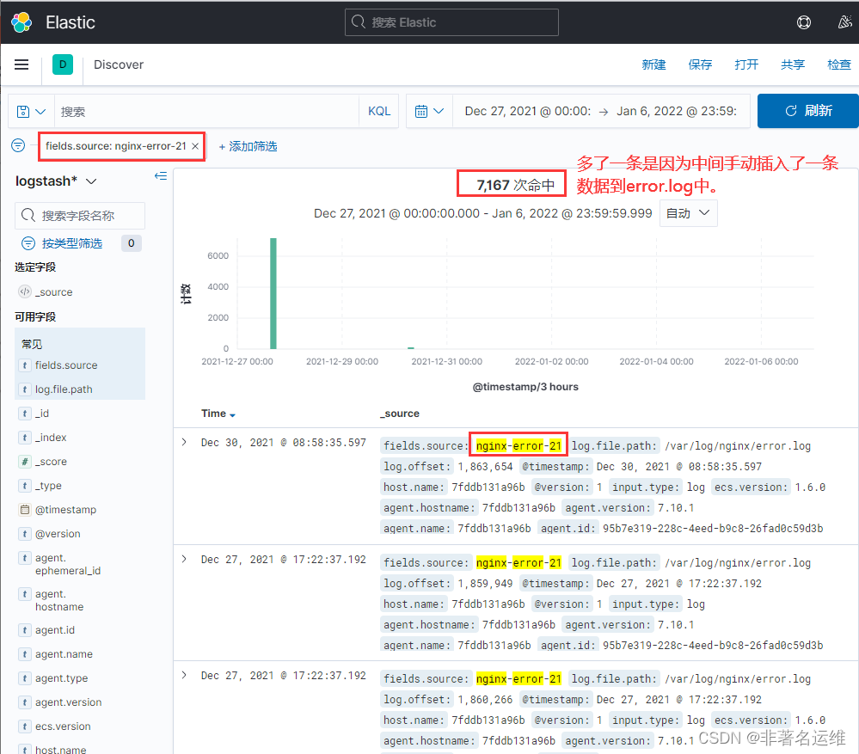This screenshot has width=859, height=754.
Task: Click 检查 in top menu
Action: click(x=839, y=64)
